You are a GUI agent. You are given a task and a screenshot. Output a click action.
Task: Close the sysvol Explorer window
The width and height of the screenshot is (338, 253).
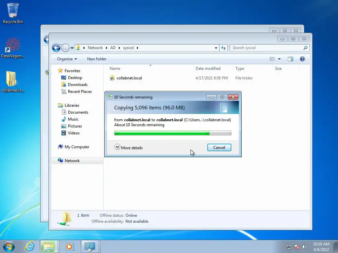coord(304,39)
